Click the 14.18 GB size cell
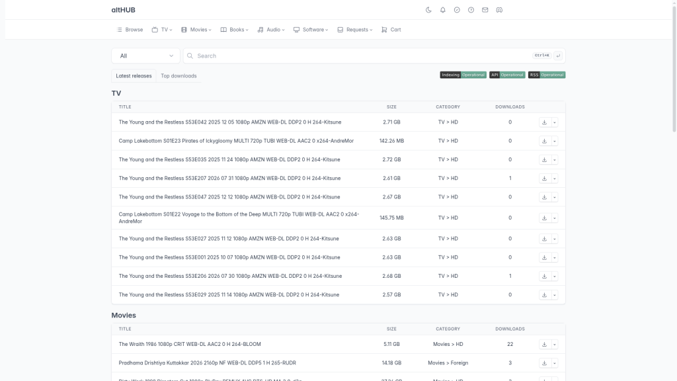The width and height of the screenshot is (677, 381). tap(391, 363)
